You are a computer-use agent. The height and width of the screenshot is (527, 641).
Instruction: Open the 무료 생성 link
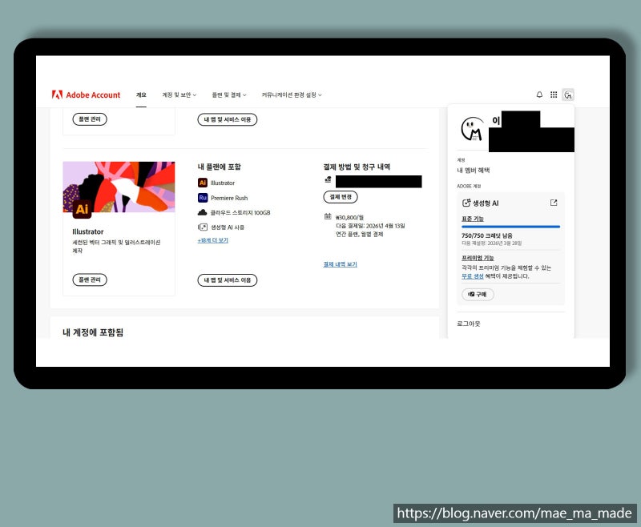pos(473,276)
